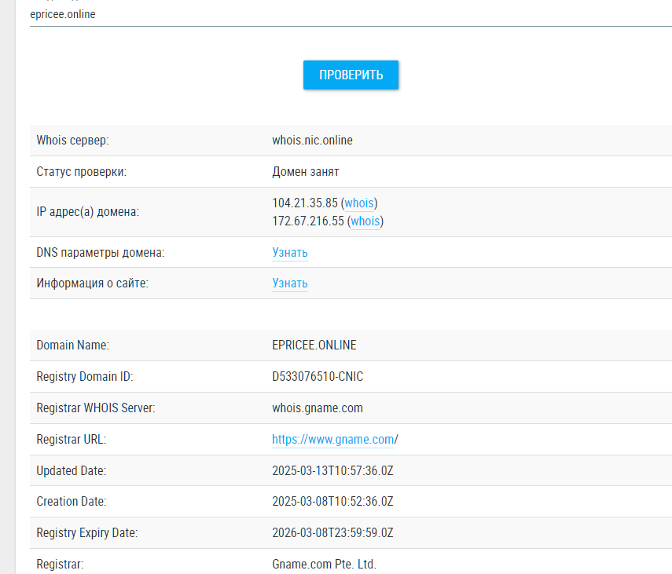The width and height of the screenshot is (672, 574).
Task: Click the whois.gname.com registrar server value
Action: pyautogui.click(x=318, y=408)
